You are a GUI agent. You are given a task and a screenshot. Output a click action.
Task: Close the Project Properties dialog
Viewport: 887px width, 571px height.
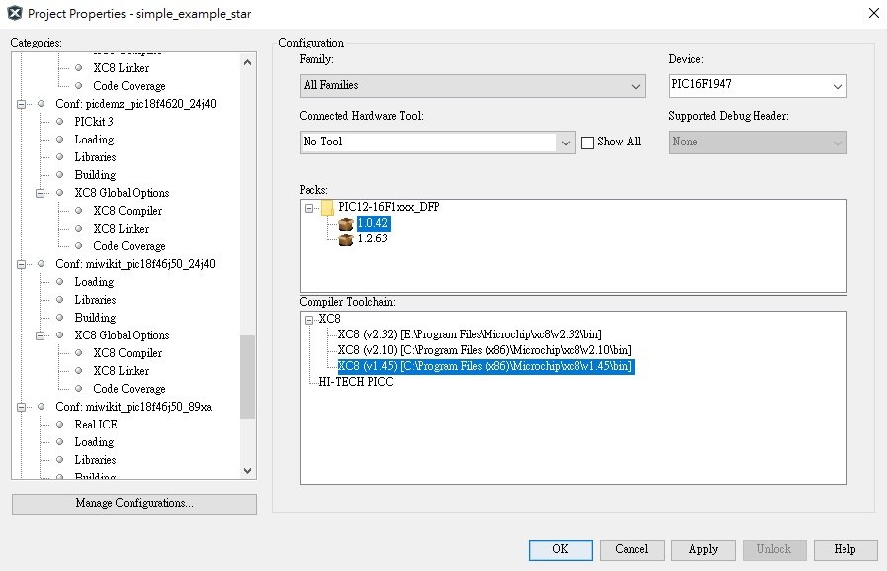pos(873,13)
